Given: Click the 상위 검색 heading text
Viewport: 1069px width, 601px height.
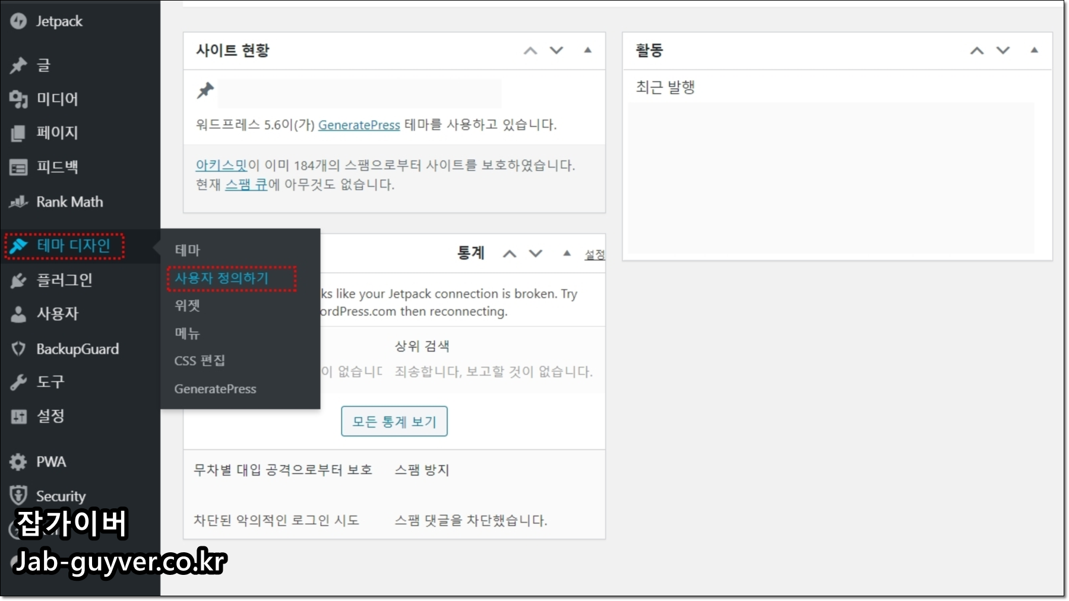Looking at the screenshot, I should [x=422, y=346].
